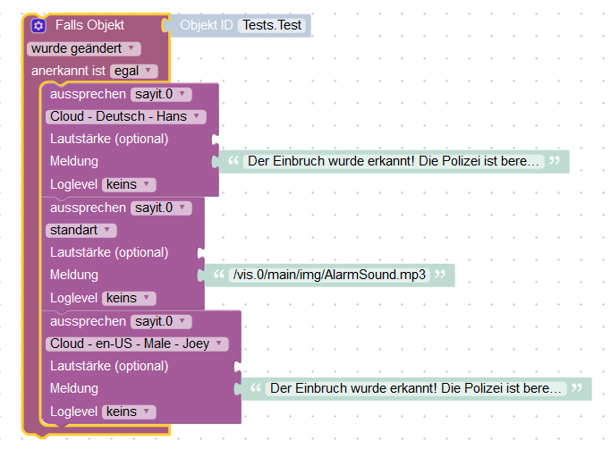Viewport: 611px width, 450px height.
Task: Select the 'Meldung' label beside the AlarmSound.mp3 text
Action: click(74, 275)
